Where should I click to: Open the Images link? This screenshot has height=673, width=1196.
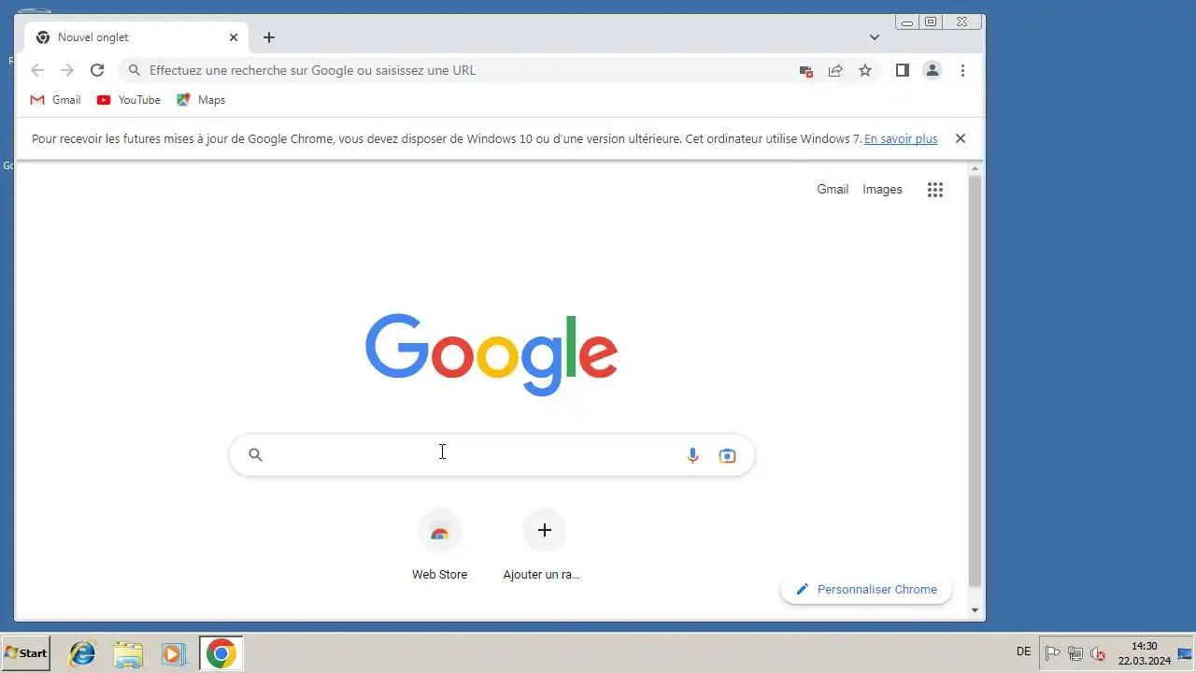click(882, 189)
